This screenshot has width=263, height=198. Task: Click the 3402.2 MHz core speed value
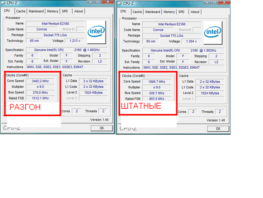[x=40, y=81]
